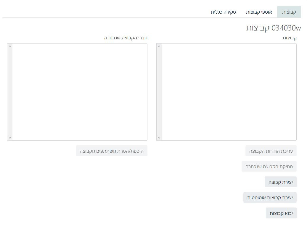Click down arrow of group members list scrollbar
Viewport: 307px width, 227px height.
(10, 138)
